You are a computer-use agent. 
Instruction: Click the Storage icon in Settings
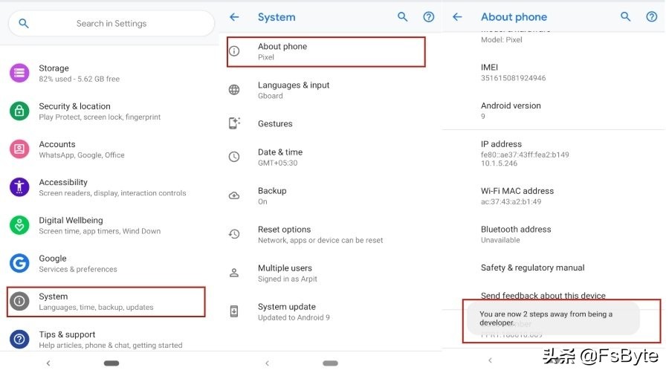point(19,73)
